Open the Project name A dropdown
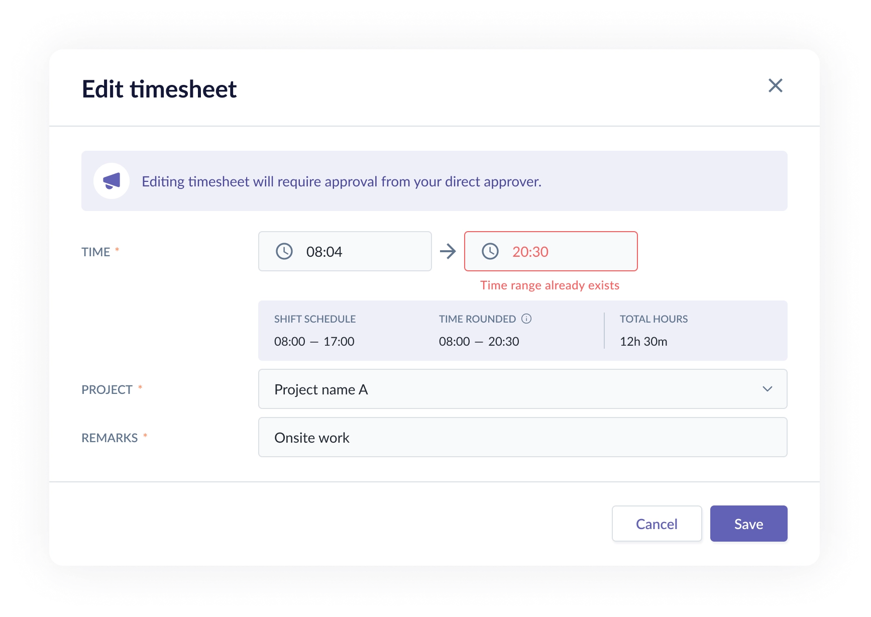The image size is (871, 617). pyautogui.click(x=522, y=389)
